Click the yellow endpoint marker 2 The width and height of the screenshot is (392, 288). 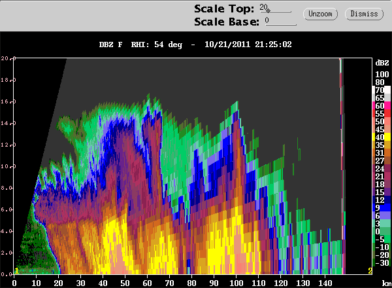(x=370, y=270)
